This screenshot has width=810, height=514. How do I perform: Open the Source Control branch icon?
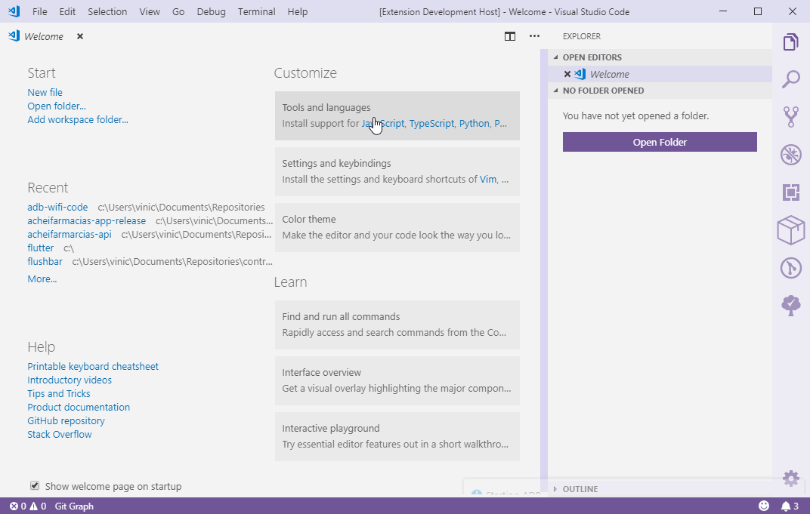pos(791,117)
